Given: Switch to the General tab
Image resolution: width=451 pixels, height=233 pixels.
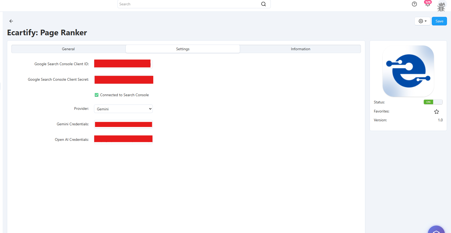Looking at the screenshot, I should [68, 49].
